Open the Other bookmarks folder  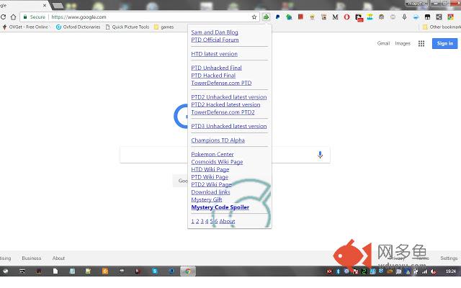coord(442,27)
